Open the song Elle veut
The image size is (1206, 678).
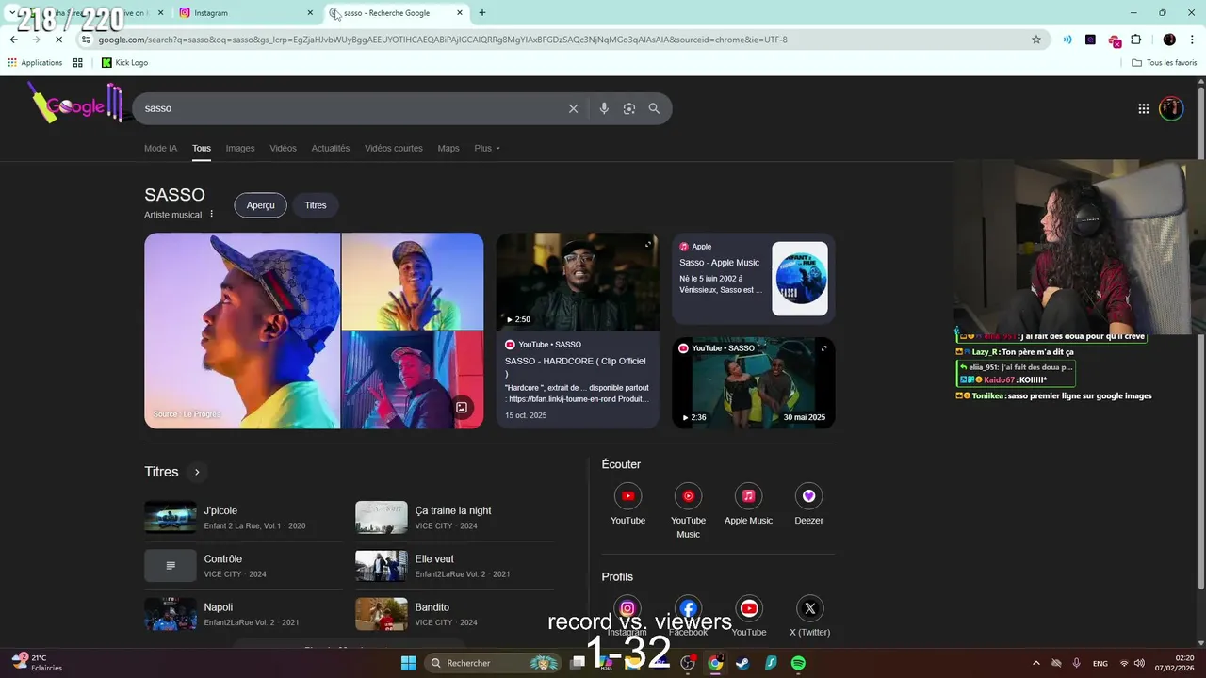[454, 565]
